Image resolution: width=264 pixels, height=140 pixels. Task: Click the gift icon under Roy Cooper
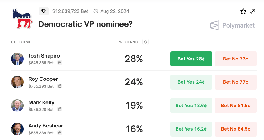tap(60, 86)
